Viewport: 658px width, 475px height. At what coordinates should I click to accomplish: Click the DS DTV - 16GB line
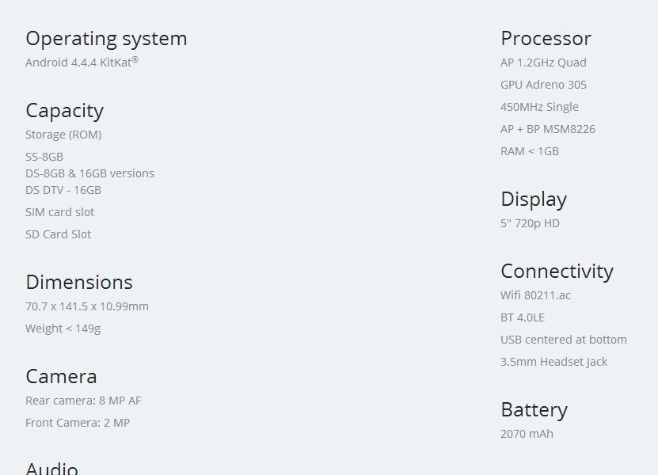pos(63,190)
